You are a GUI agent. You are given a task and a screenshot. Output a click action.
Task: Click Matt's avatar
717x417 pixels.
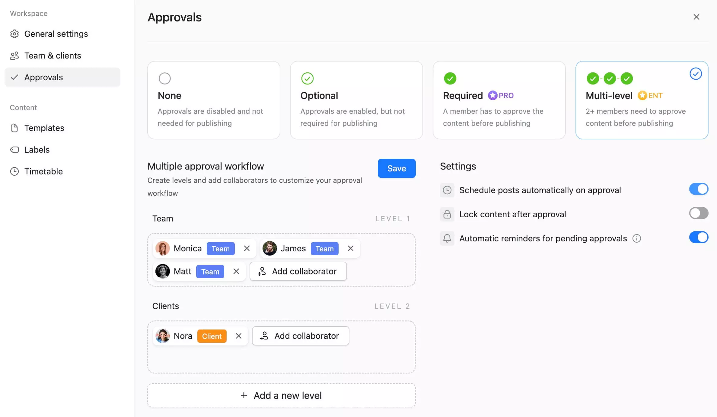(163, 271)
